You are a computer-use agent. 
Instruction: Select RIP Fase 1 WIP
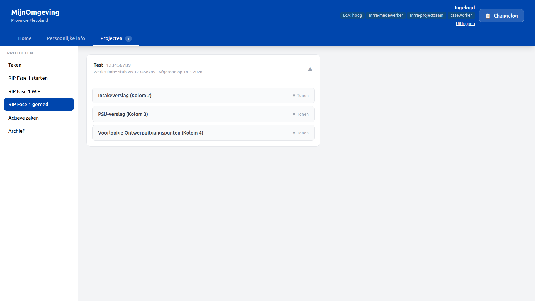(x=24, y=91)
